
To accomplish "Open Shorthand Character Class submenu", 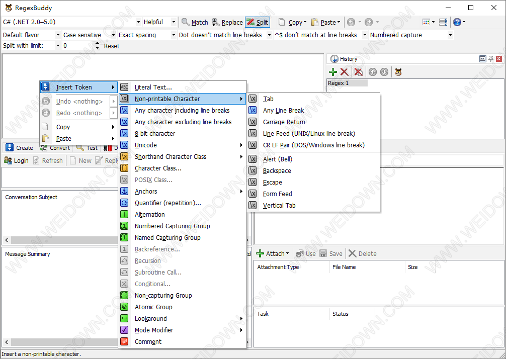I will click(182, 157).
